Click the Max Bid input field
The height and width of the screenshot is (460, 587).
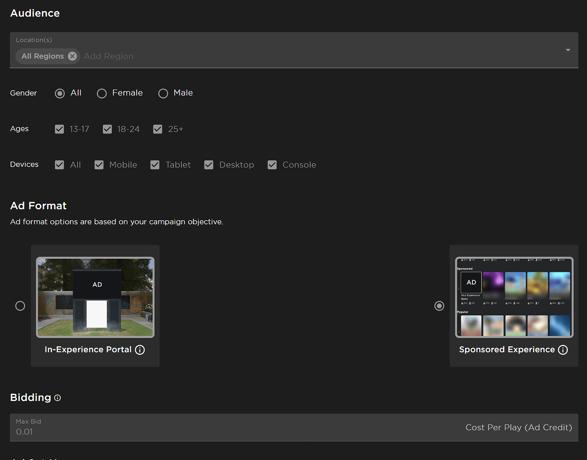(x=230, y=431)
